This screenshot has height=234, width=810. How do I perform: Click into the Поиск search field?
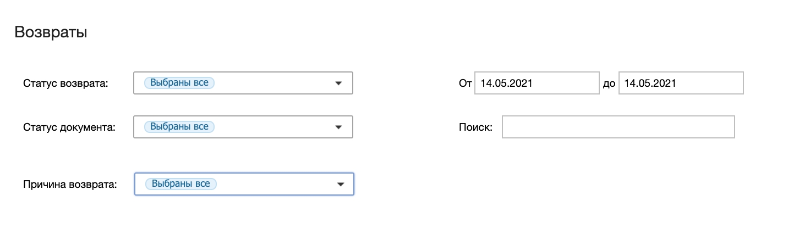coord(618,127)
